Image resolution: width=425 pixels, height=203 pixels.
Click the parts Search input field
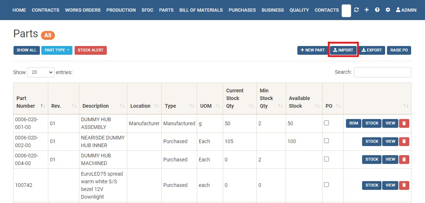coord(382,72)
